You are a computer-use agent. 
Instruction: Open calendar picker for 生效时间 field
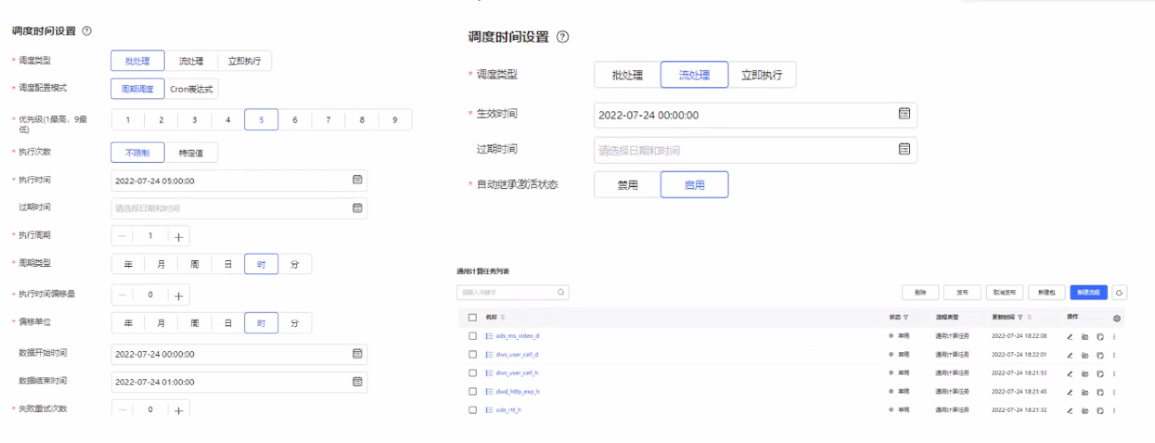904,113
